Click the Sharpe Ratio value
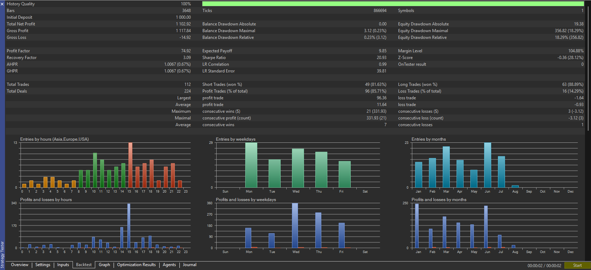 coord(381,58)
